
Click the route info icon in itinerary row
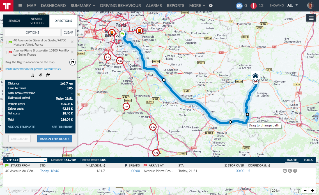point(290,171)
